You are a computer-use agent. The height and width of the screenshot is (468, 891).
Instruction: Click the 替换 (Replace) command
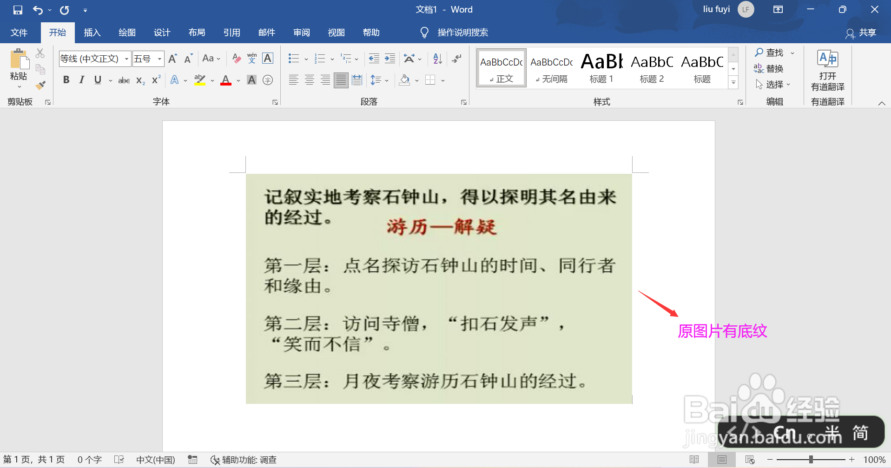point(772,68)
